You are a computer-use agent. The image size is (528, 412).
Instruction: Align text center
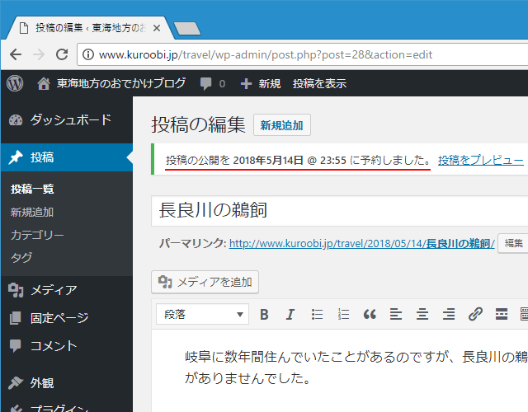[422, 315]
